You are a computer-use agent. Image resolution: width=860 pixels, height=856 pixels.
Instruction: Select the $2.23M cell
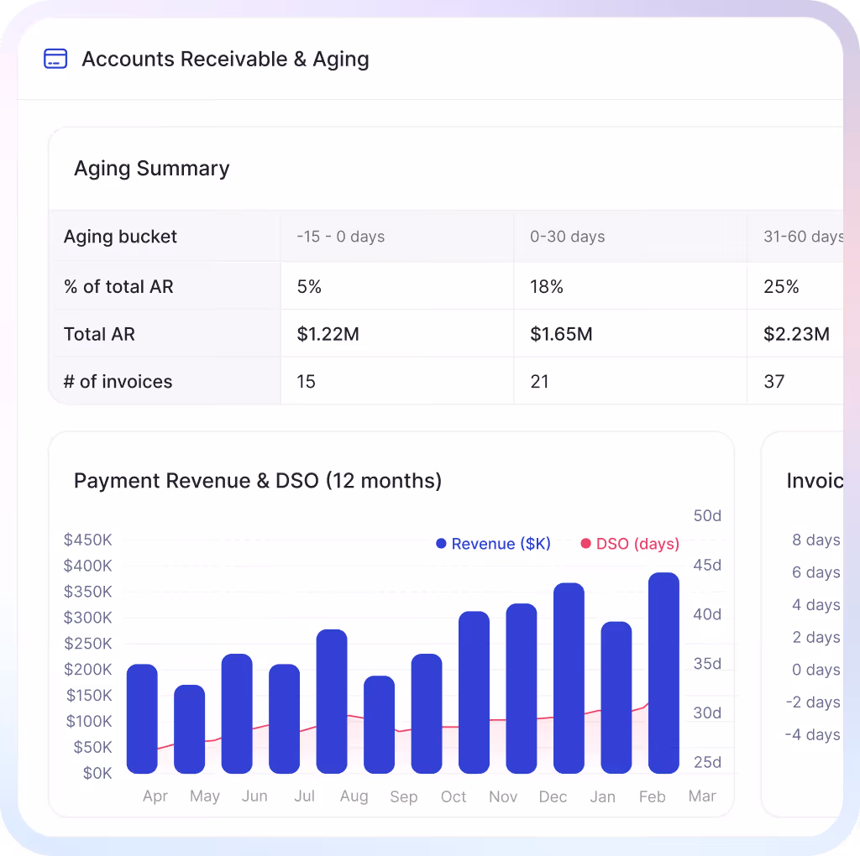(x=796, y=334)
